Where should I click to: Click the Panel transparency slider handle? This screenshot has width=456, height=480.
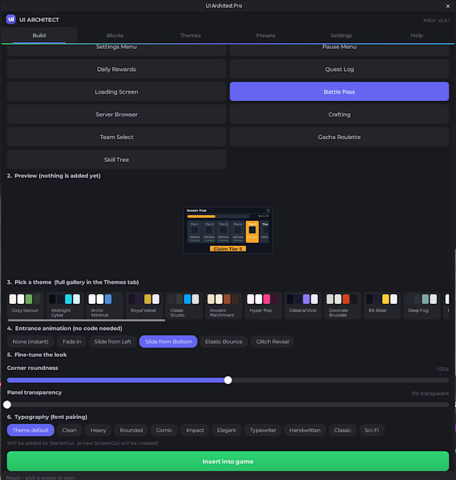click(x=7, y=405)
